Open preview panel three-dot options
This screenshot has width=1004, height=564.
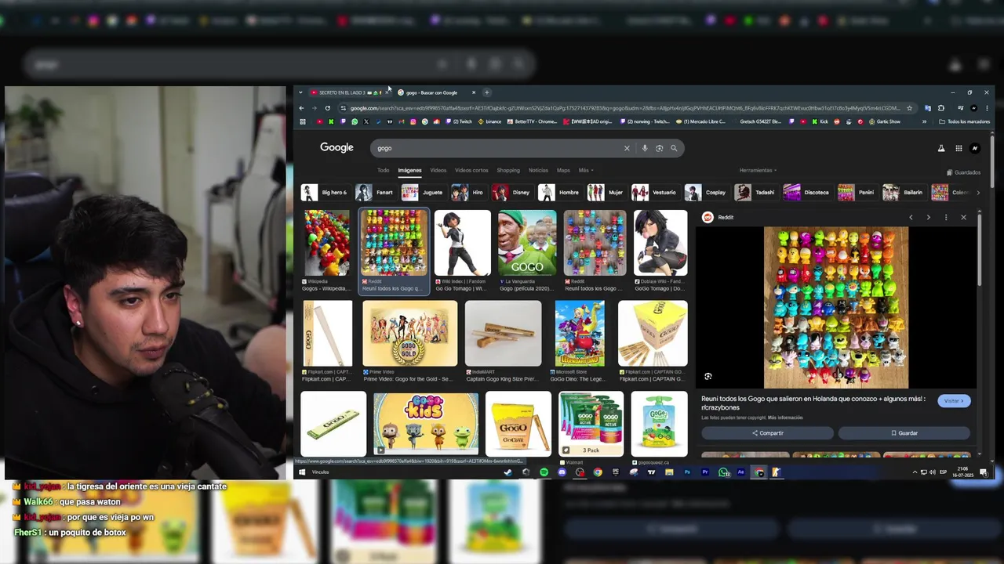pyautogui.click(x=946, y=217)
